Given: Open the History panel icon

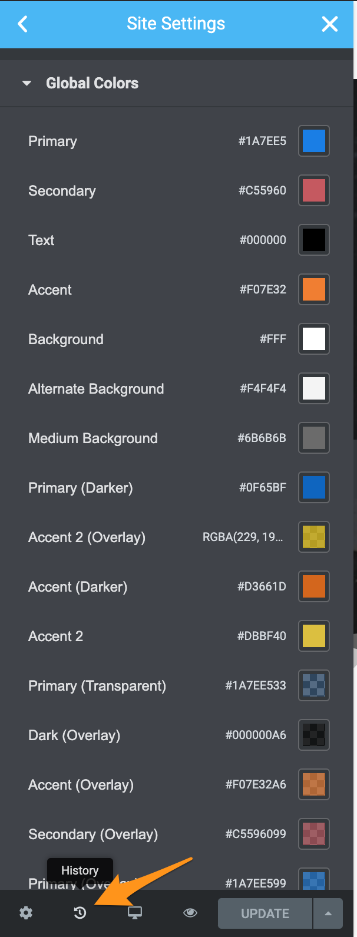Looking at the screenshot, I should click(x=80, y=913).
